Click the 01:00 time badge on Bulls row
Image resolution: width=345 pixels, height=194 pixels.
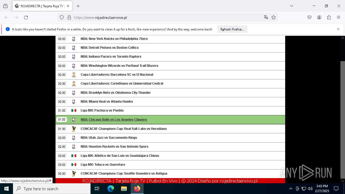[62, 120]
